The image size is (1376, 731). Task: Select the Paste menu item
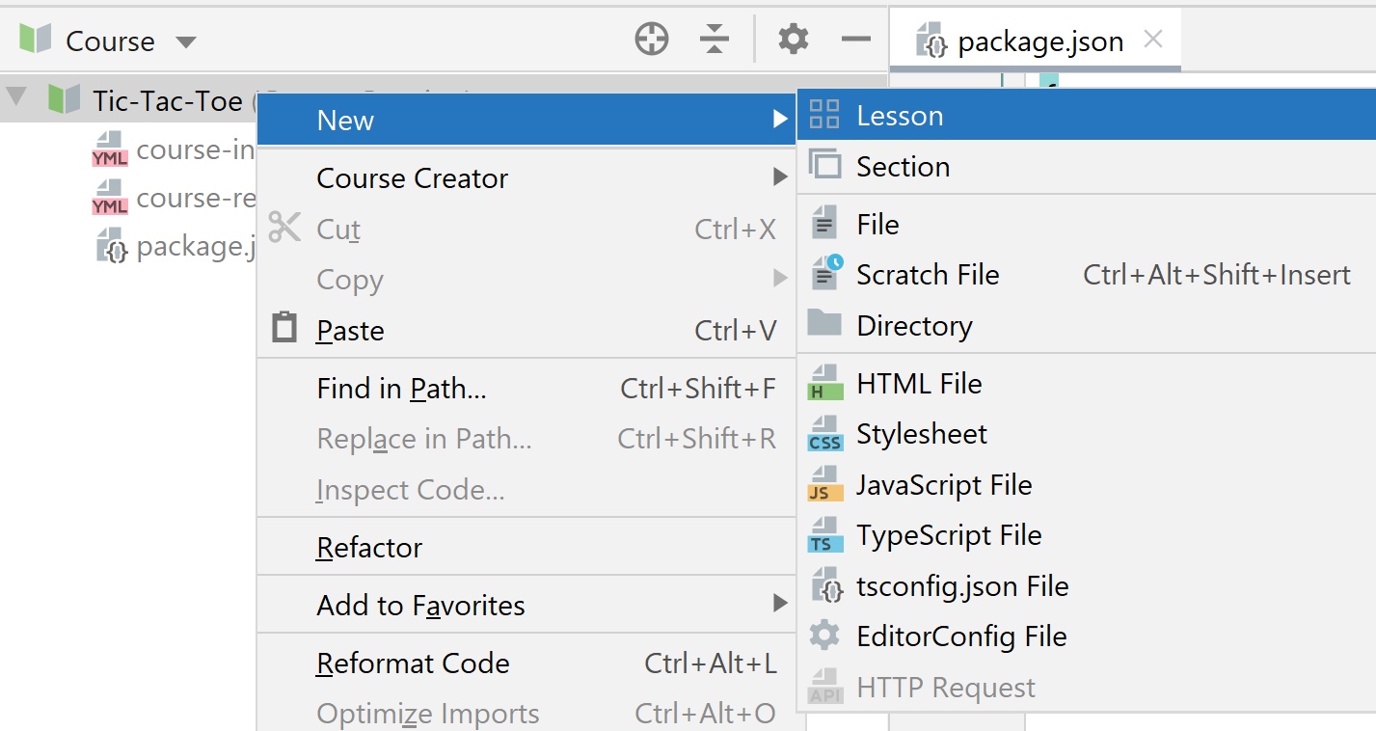tap(350, 331)
